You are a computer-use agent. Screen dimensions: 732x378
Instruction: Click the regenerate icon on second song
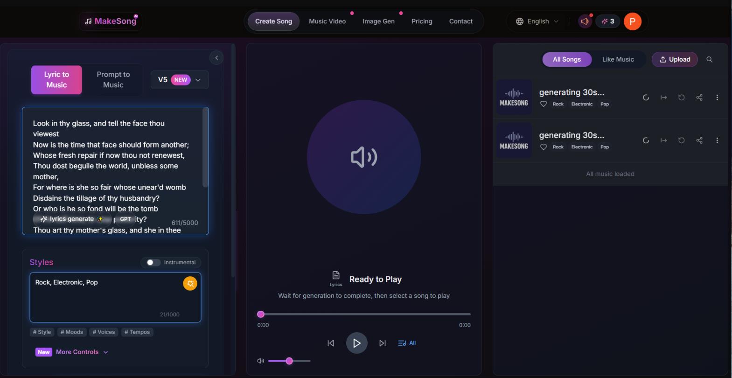tap(681, 140)
